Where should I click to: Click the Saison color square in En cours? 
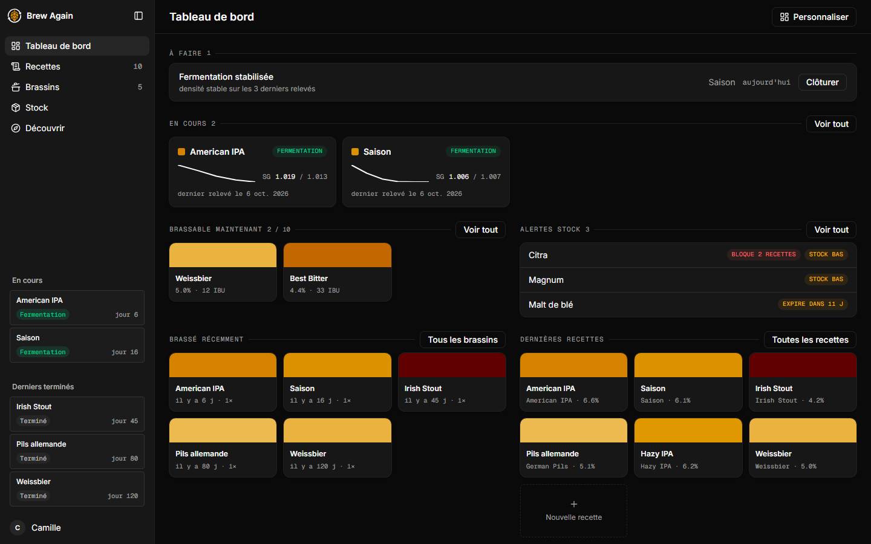pyautogui.click(x=355, y=152)
